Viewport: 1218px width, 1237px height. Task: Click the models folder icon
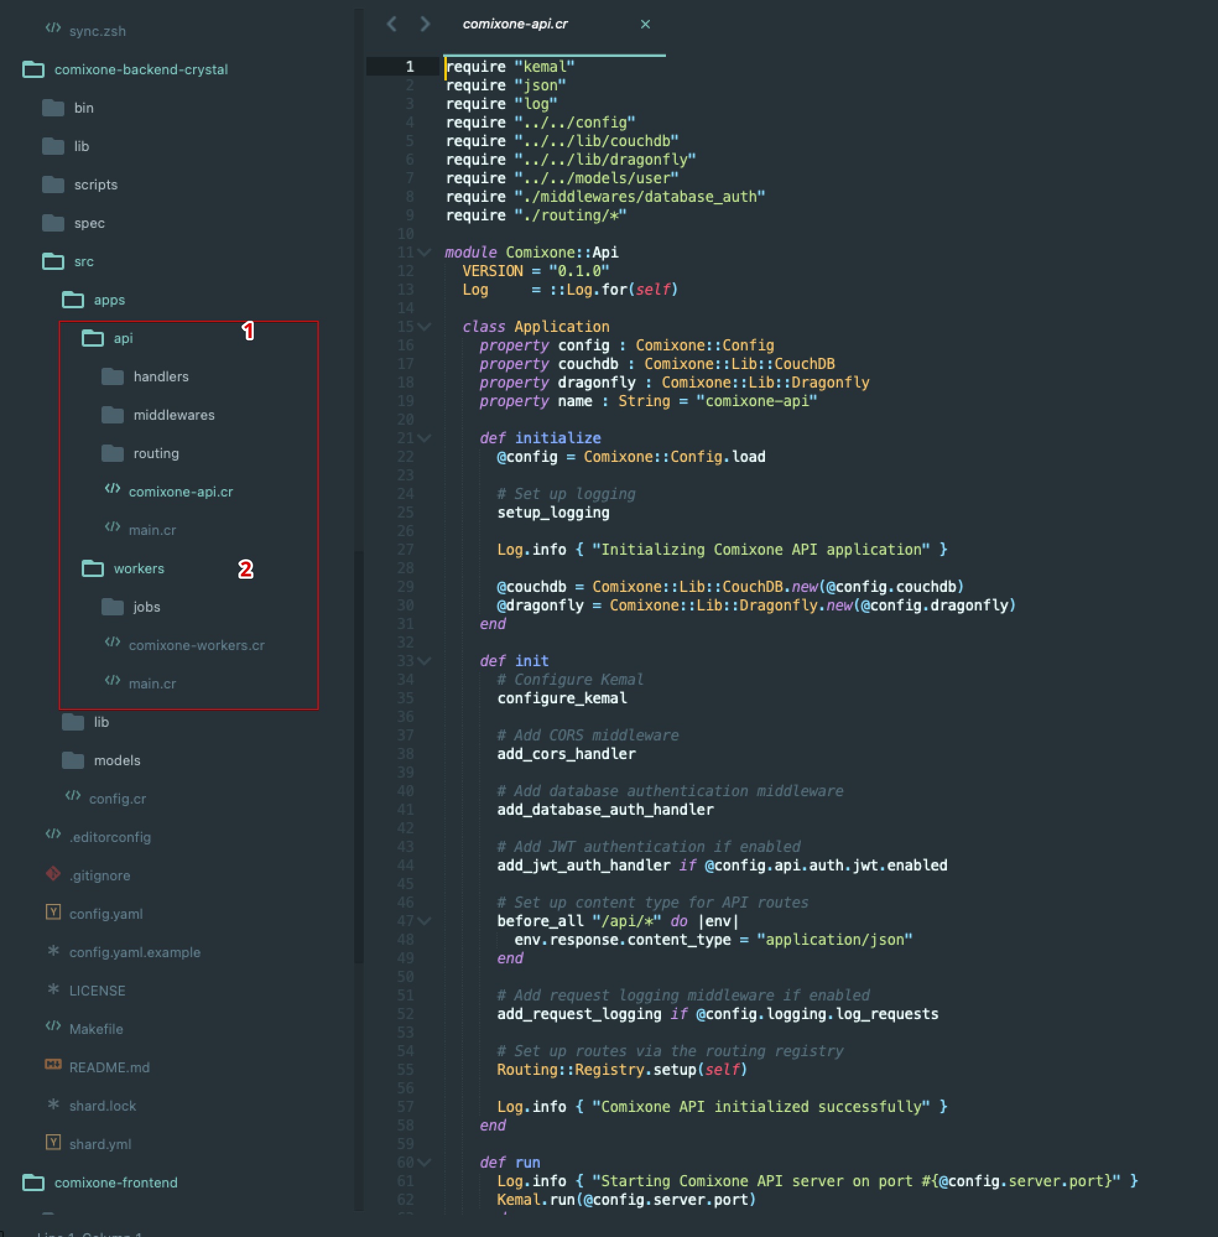73,760
